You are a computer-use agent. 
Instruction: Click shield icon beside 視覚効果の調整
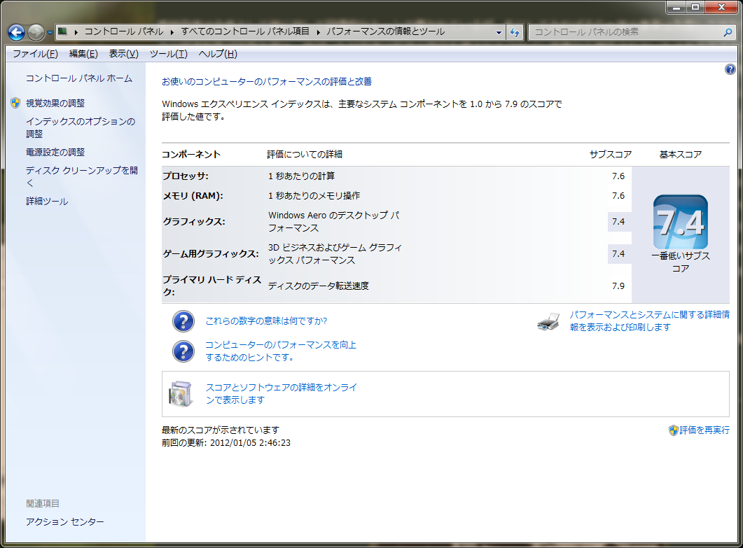click(15, 103)
